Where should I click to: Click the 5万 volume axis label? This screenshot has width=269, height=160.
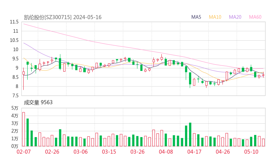click(15, 108)
